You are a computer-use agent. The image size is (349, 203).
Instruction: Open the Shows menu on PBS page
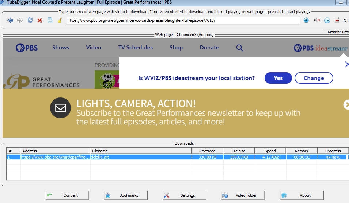click(x=61, y=47)
